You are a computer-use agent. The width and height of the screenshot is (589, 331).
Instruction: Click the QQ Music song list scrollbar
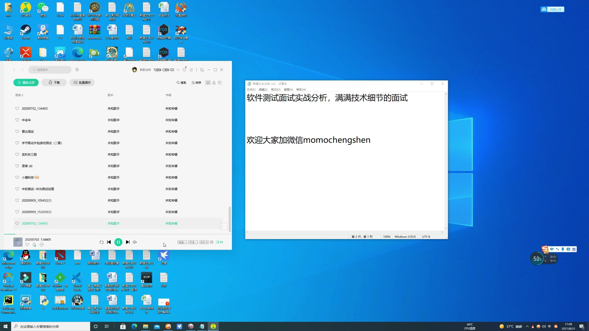point(230,219)
